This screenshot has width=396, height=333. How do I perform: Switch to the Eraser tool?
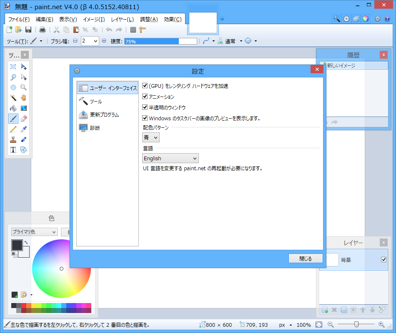coord(24,118)
